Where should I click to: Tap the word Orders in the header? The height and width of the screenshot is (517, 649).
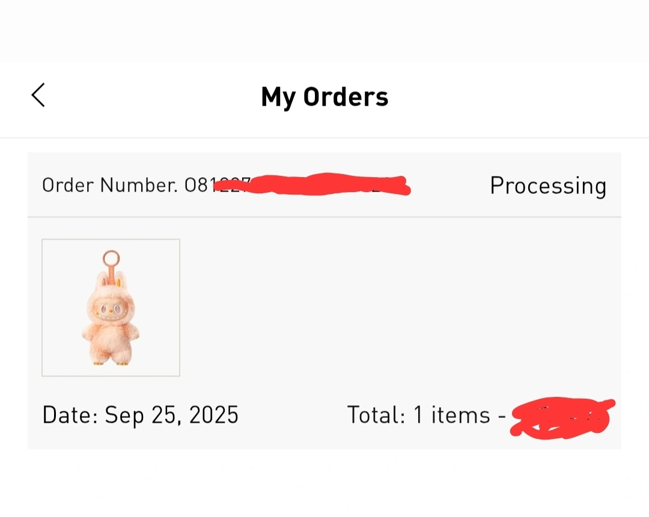[x=346, y=97]
